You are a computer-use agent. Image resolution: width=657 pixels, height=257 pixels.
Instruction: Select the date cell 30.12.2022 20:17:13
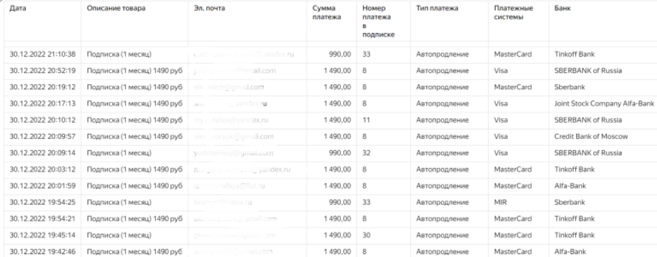pos(43,104)
